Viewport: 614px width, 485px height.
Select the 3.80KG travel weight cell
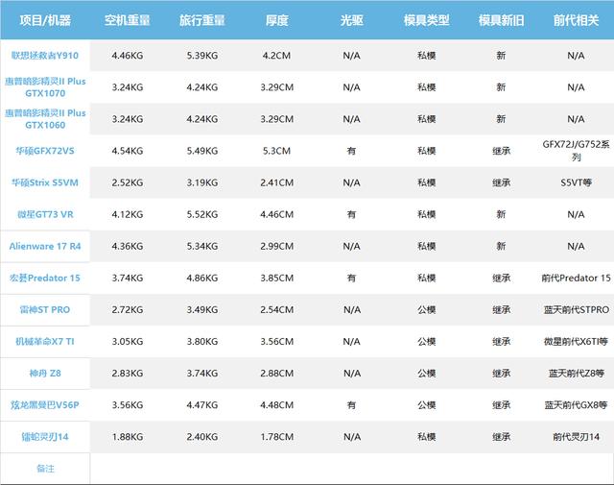pyautogui.click(x=202, y=342)
